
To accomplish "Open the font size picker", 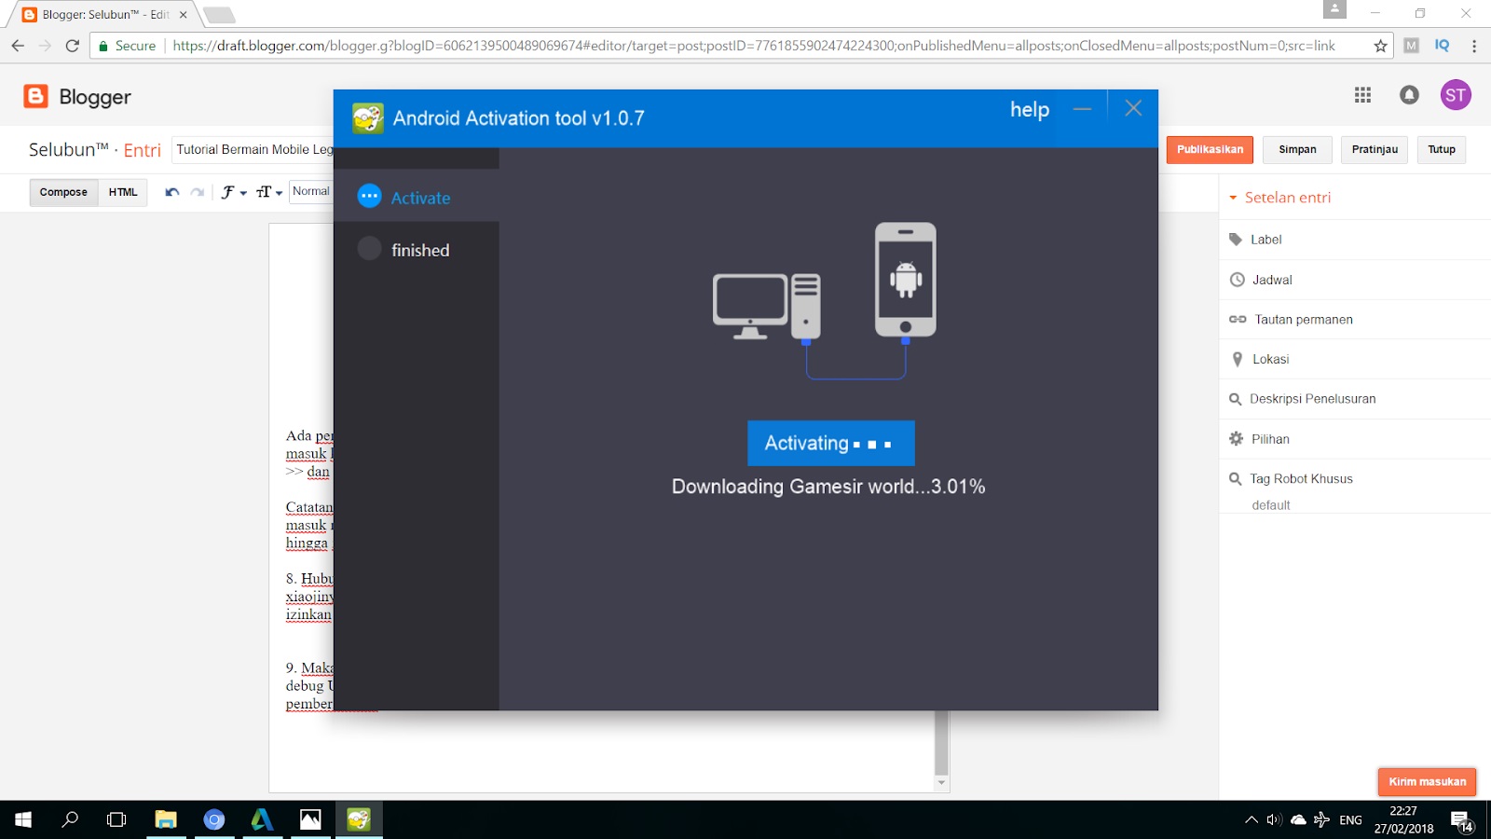I will [268, 192].
